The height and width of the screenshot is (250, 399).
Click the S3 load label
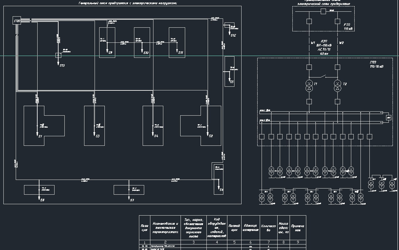[97, 136]
